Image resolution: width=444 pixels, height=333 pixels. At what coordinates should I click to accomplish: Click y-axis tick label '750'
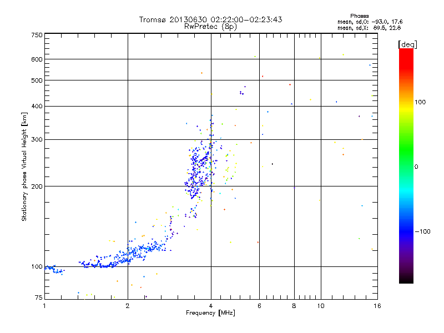pos(37,35)
